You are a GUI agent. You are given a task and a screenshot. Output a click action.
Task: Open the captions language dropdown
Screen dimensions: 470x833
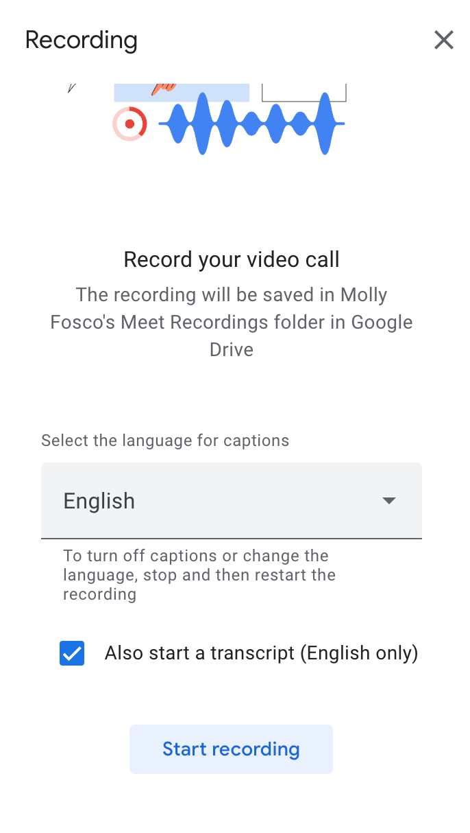tap(232, 501)
